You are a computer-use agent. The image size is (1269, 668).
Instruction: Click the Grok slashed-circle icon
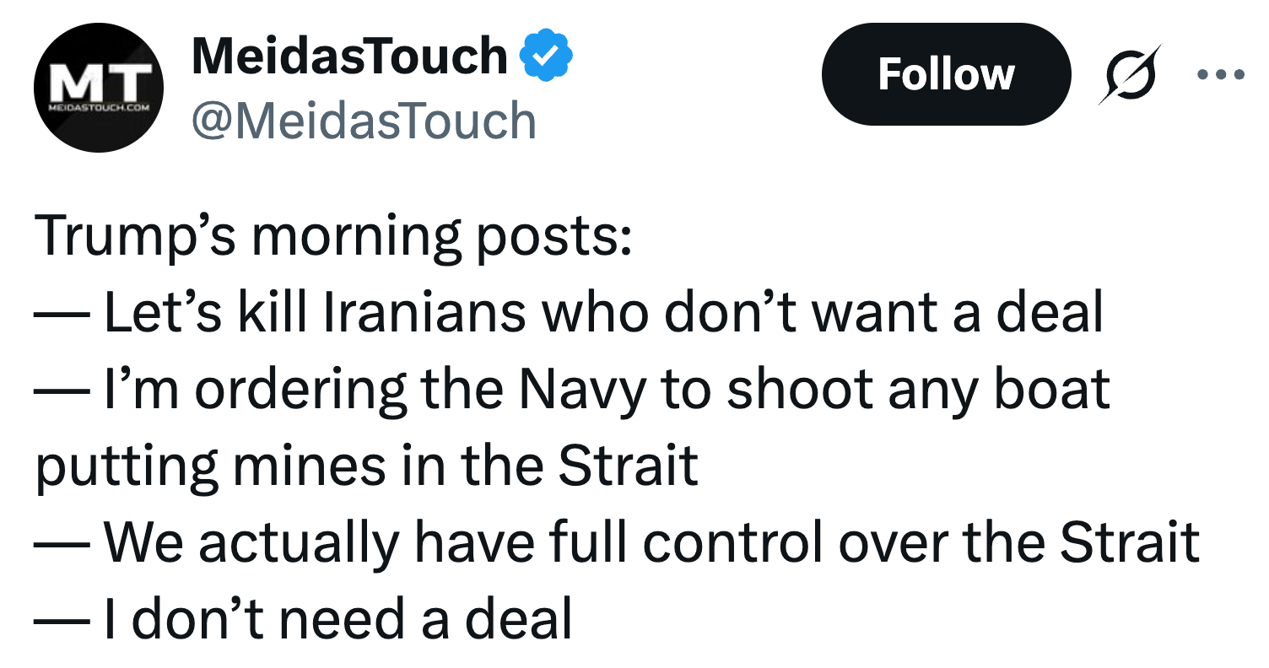coord(1130,74)
